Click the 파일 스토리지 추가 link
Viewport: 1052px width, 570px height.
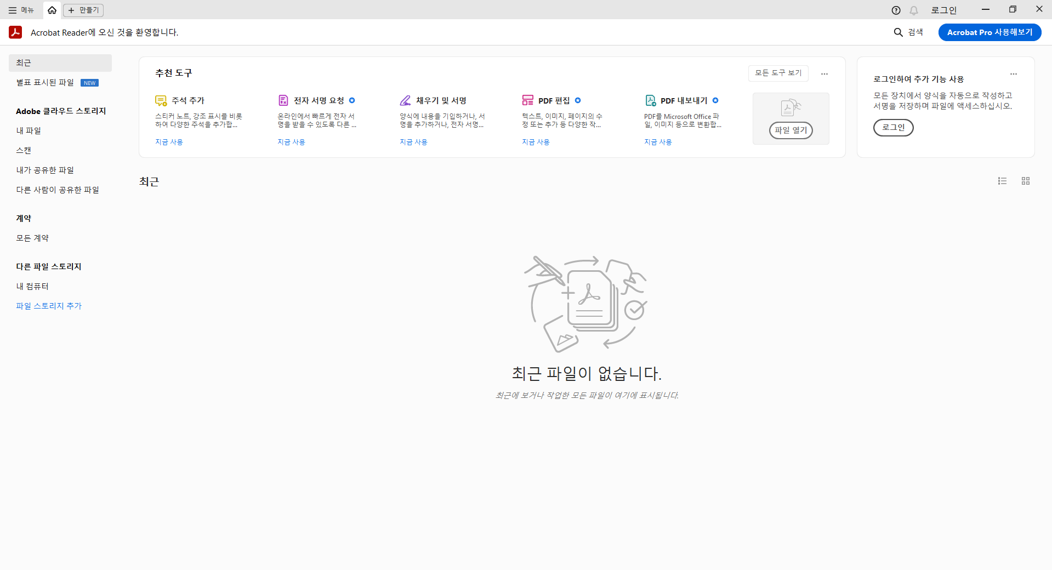coord(49,306)
